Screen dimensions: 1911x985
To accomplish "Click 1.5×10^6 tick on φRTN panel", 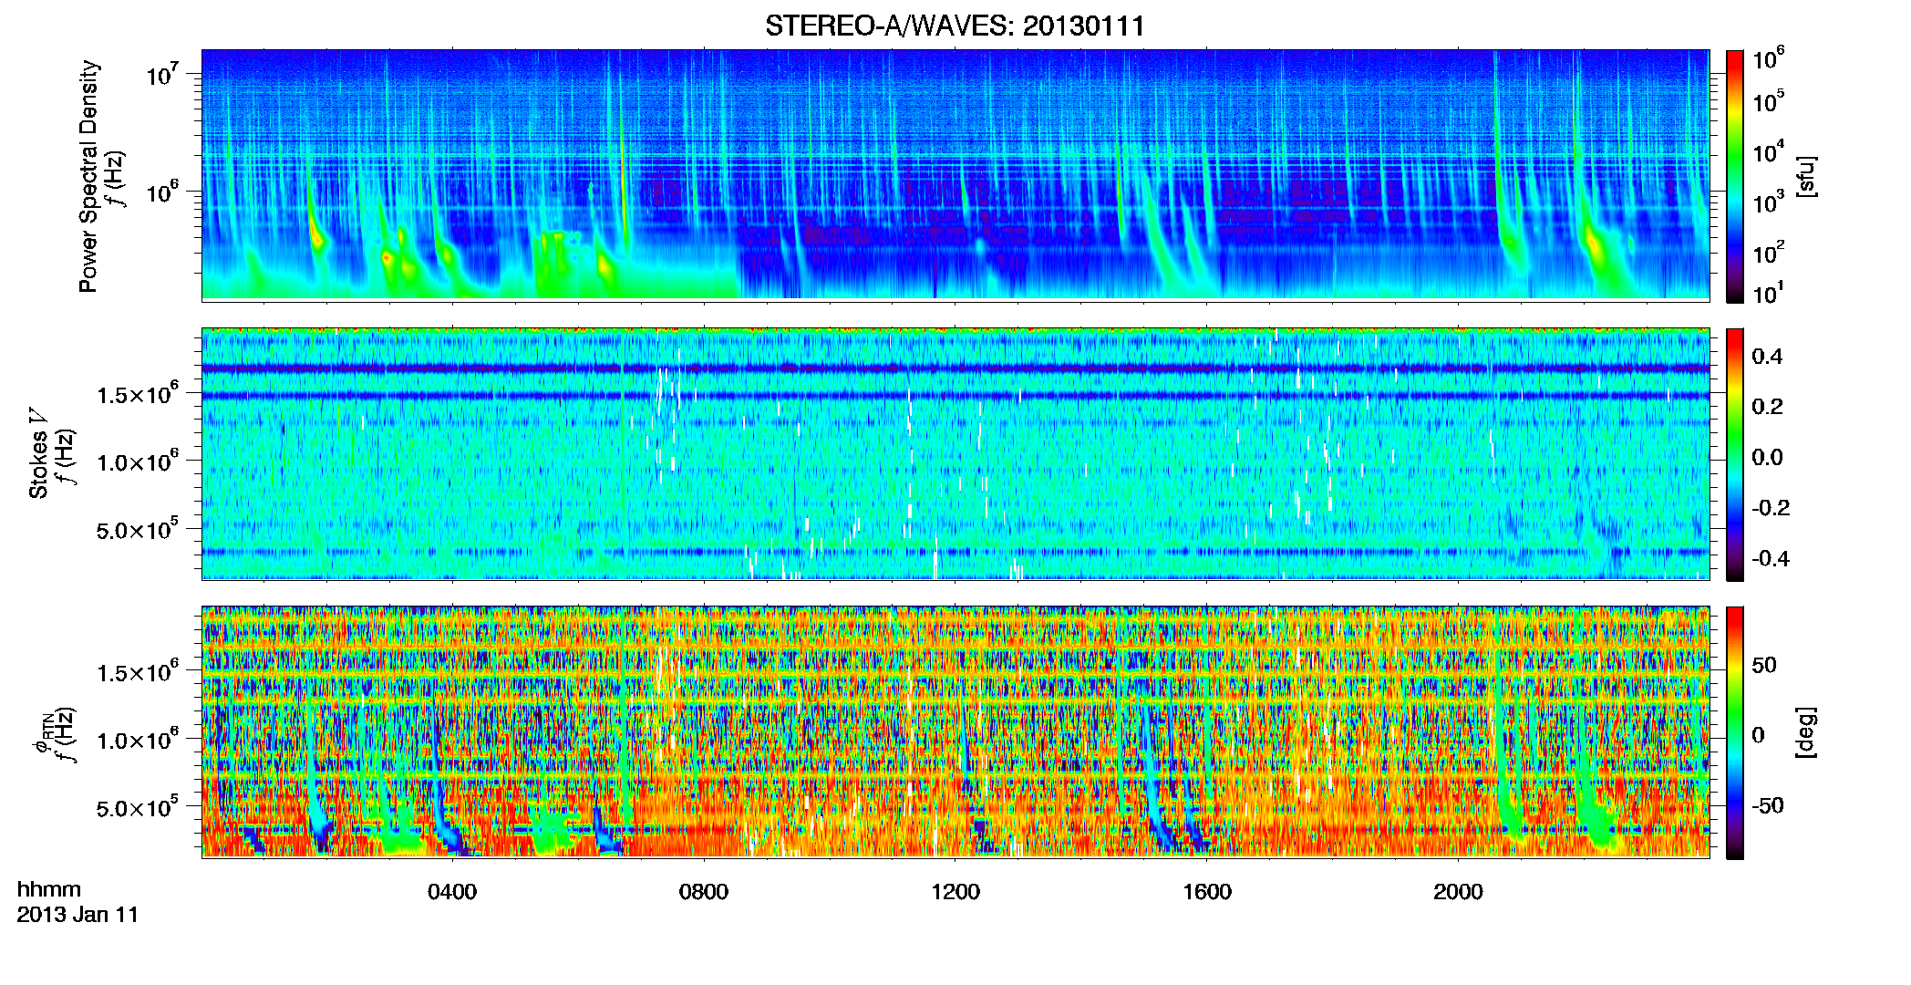I will (138, 672).
